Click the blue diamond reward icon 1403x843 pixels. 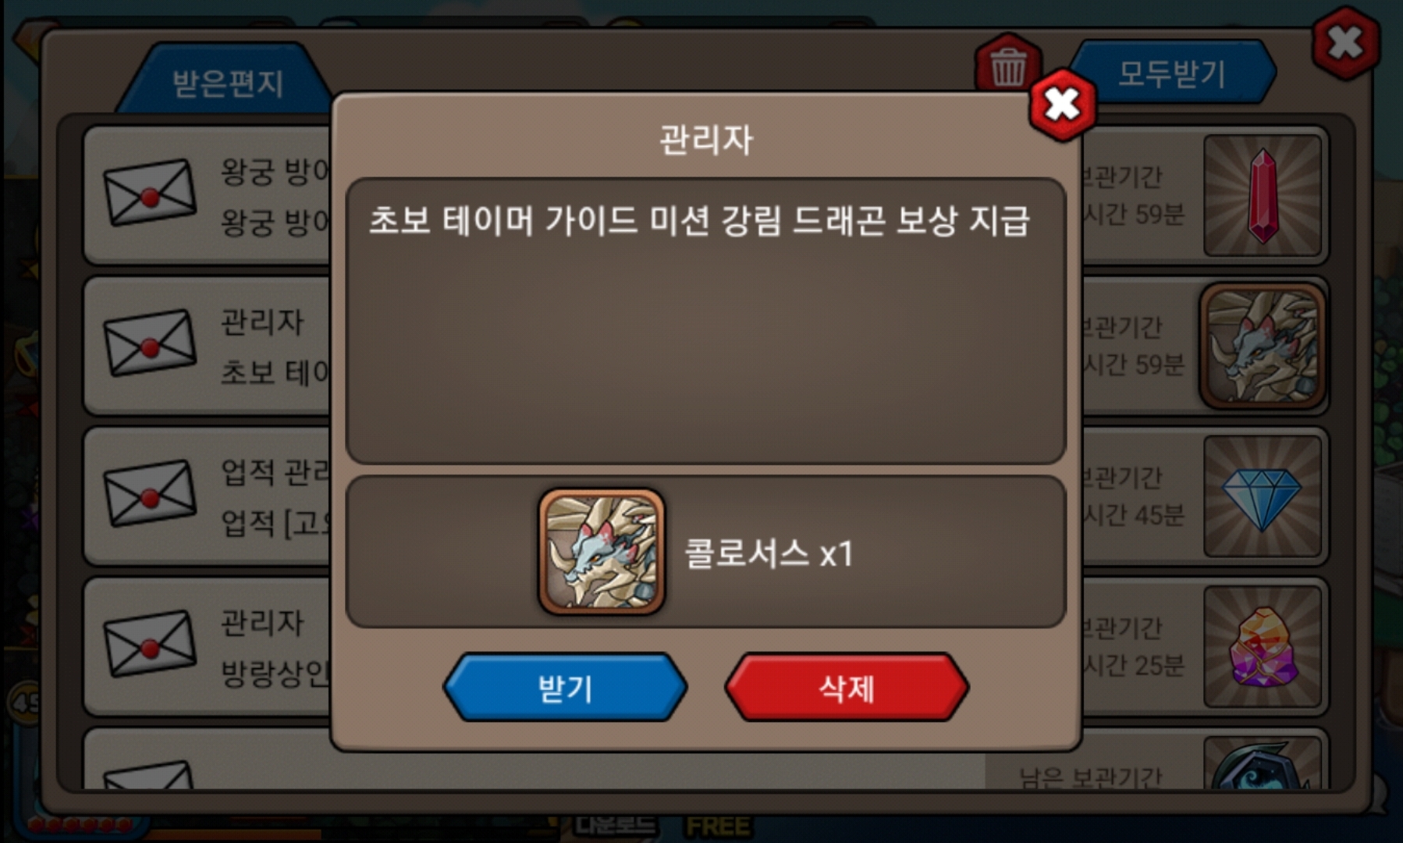click(x=1262, y=496)
